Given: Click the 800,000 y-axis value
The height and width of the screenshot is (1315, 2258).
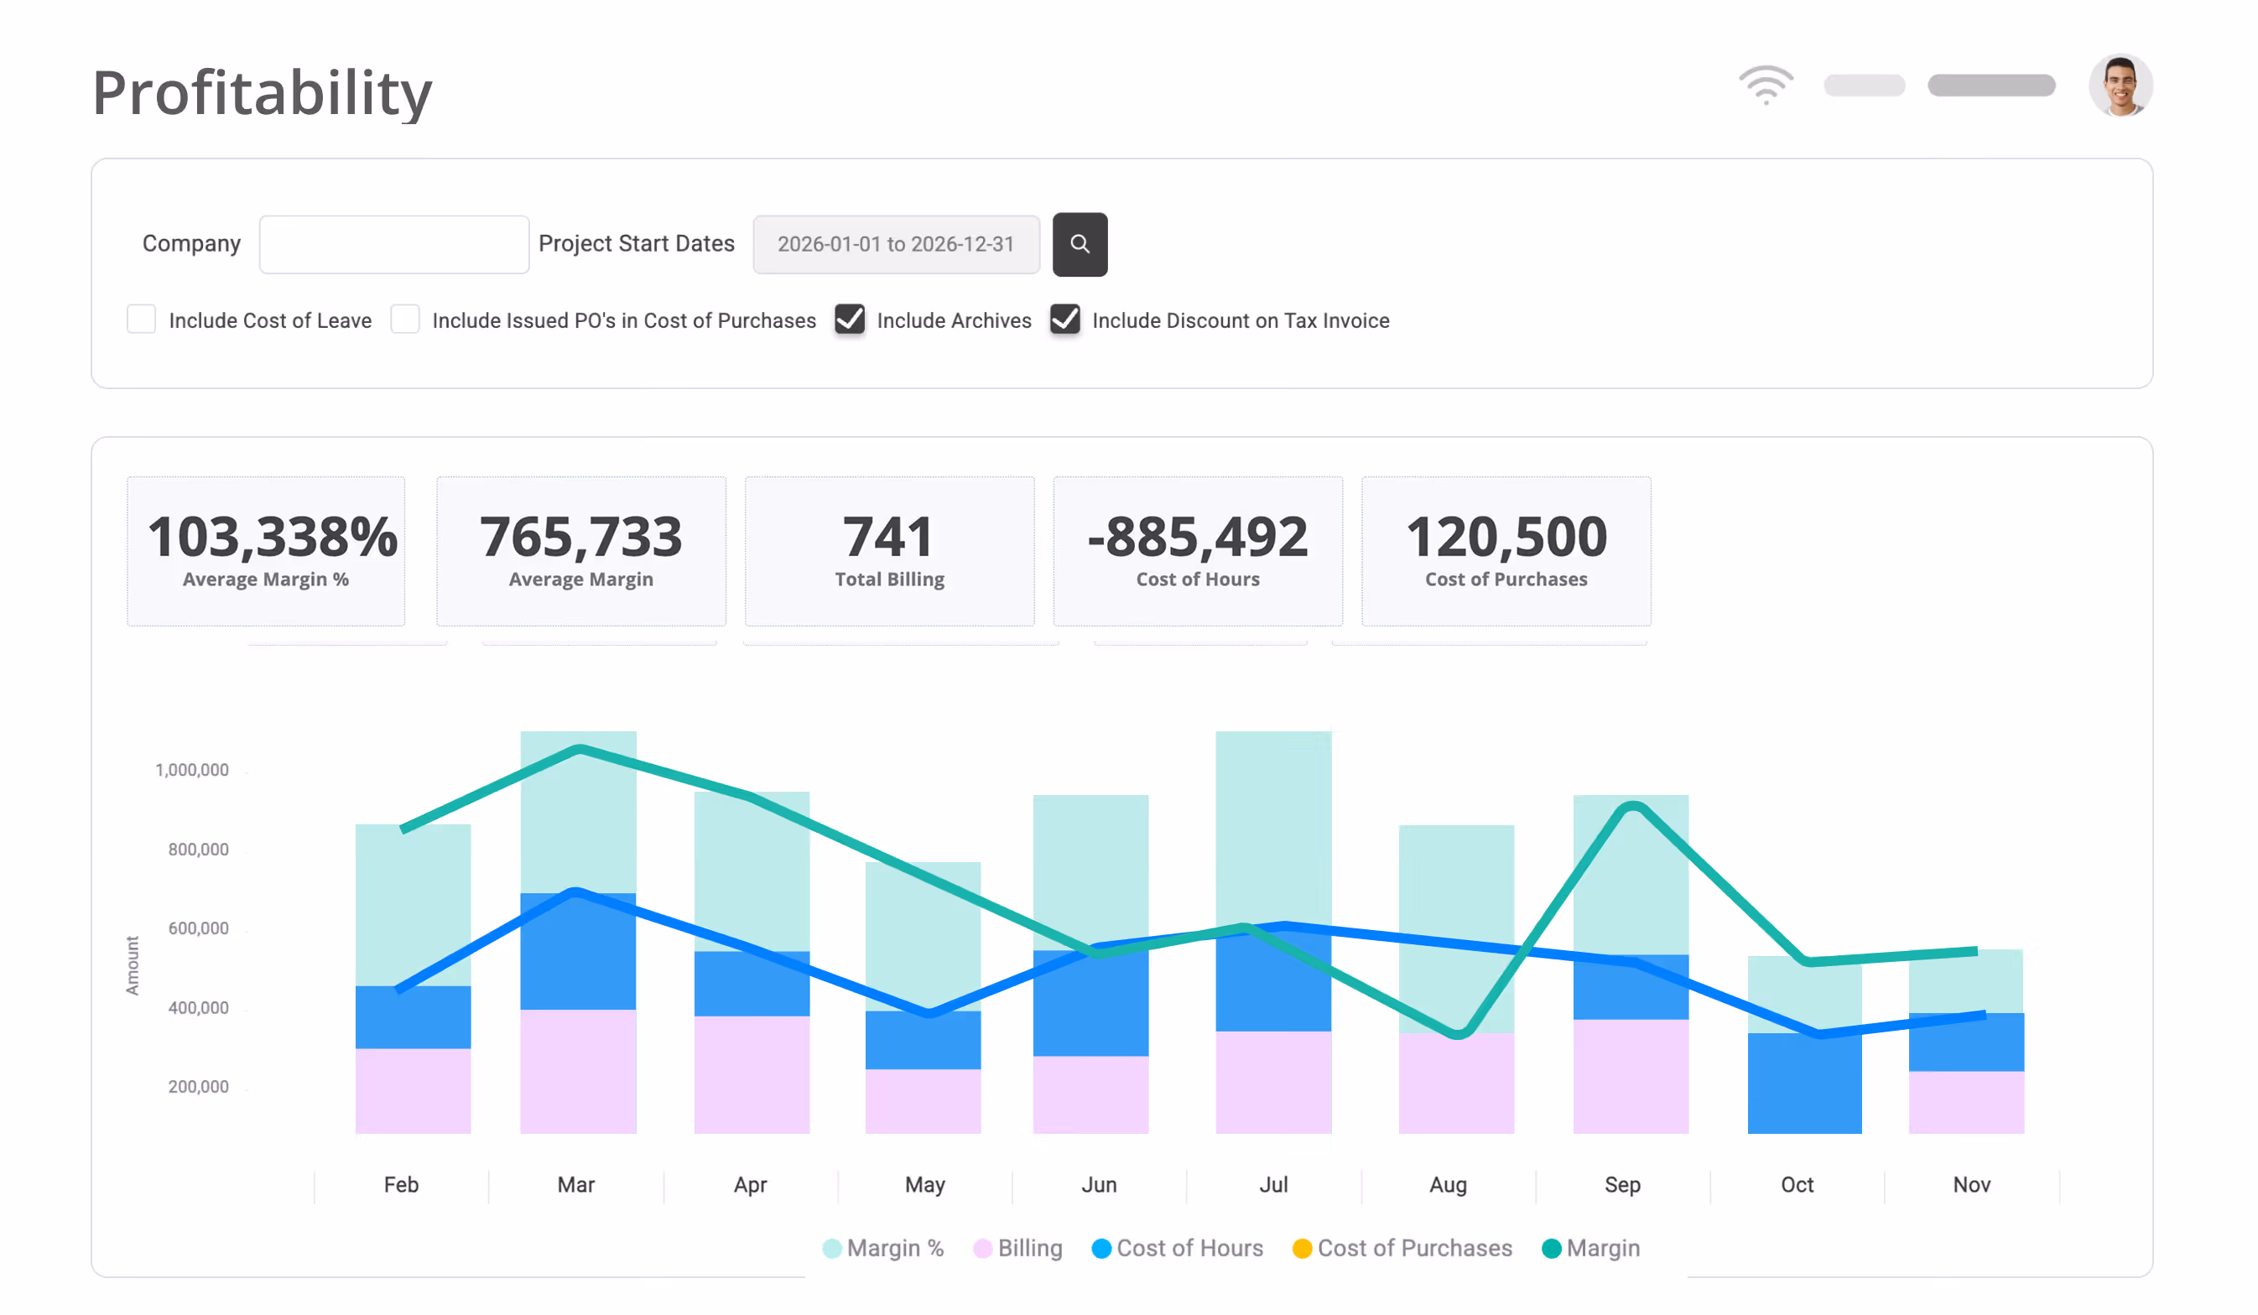Looking at the screenshot, I should [198, 850].
